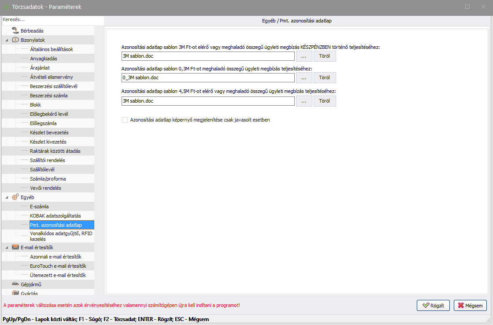The height and width of the screenshot is (325, 493).
Task: Open KOBAK adatszolgáltatás settings page
Action: [55, 216]
